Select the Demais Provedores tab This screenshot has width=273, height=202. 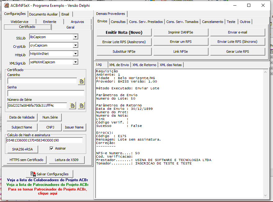tap(110, 14)
